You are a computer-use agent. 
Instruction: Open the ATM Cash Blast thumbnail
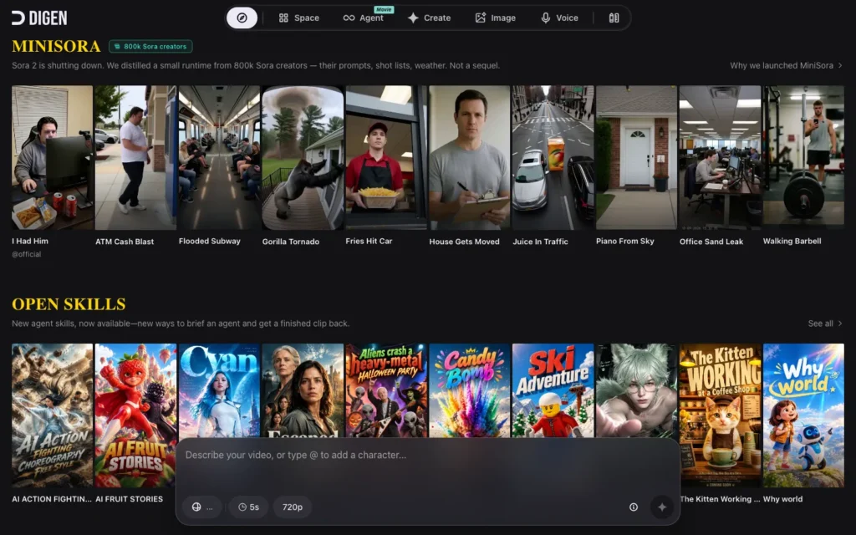[135, 157]
